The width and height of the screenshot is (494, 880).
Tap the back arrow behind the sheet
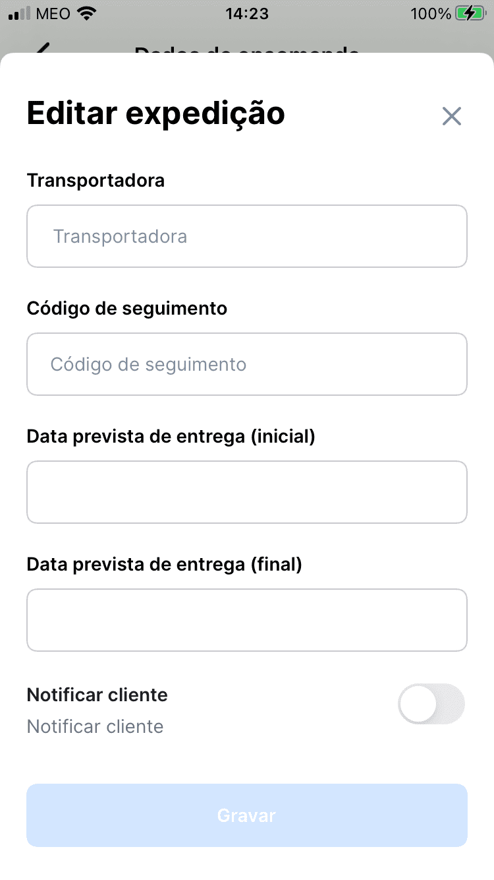(x=42, y=48)
